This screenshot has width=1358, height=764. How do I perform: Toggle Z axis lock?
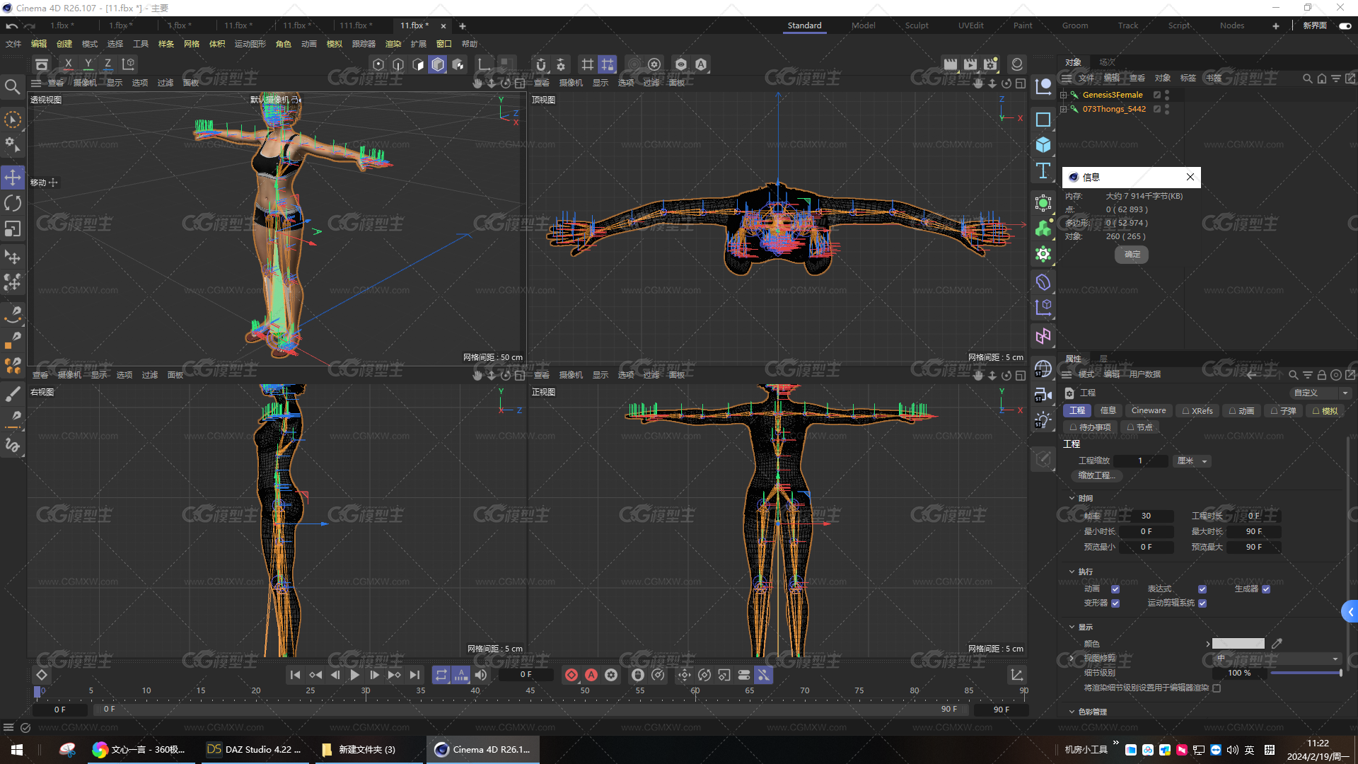[108, 64]
